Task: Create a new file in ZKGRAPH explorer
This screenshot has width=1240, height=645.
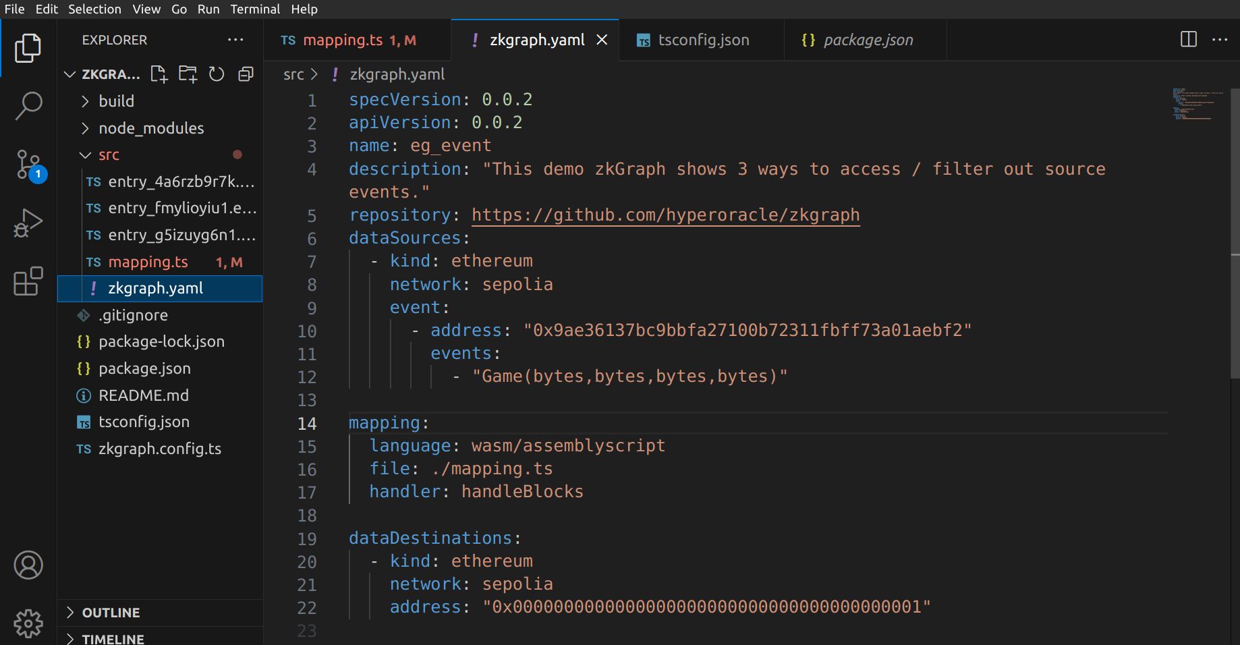Action: click(x=159, y=74)
